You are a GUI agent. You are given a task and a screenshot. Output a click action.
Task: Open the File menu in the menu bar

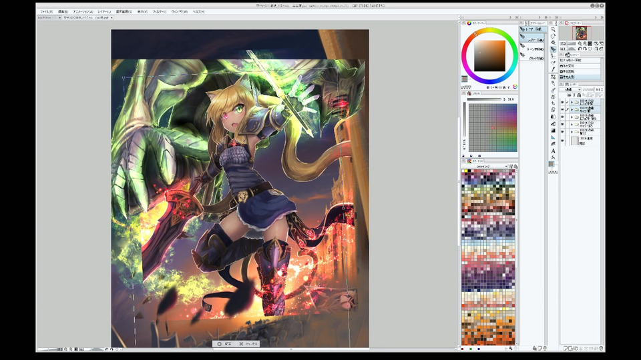click(46, 11)
